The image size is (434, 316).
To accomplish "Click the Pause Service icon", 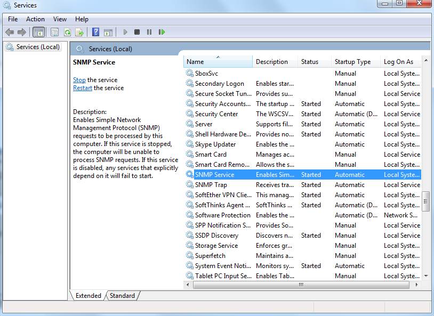I will [x=149, y=32].
